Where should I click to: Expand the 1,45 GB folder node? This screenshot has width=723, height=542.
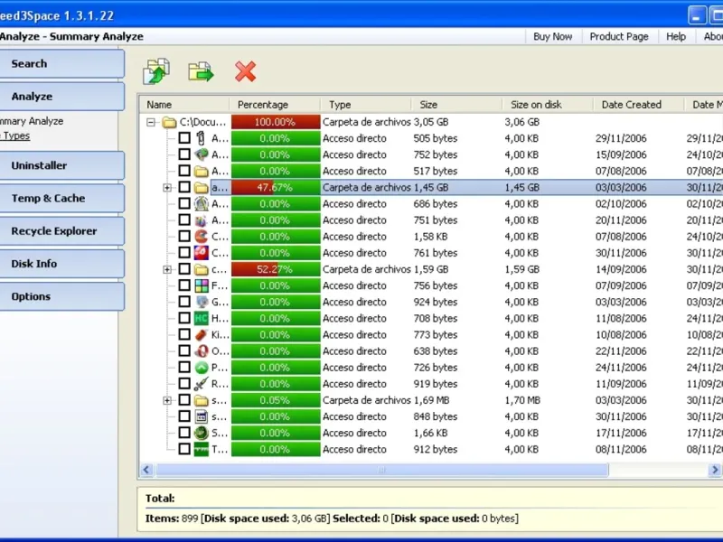point(167,188)
